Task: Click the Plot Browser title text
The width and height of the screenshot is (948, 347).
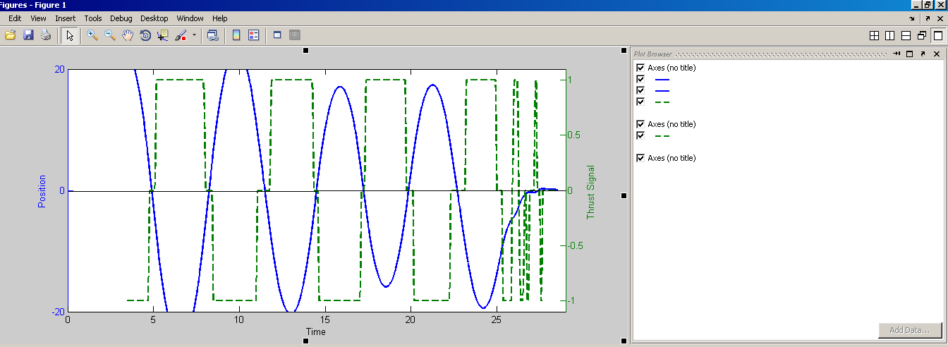Action: (652, 54)
